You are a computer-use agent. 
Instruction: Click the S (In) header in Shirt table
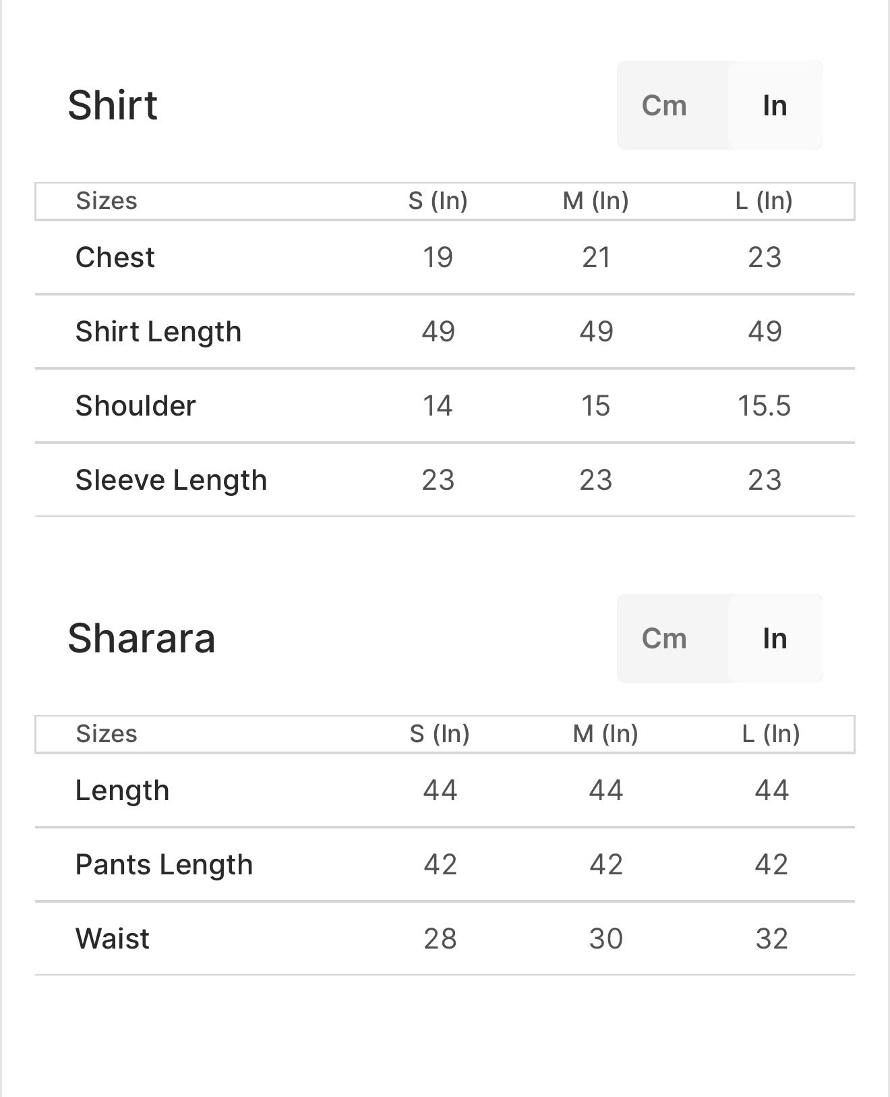(x=438, y=201)
